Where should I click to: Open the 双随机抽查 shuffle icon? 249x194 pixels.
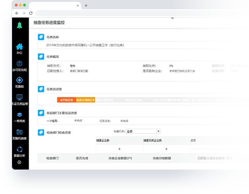(x=19, y=132)
